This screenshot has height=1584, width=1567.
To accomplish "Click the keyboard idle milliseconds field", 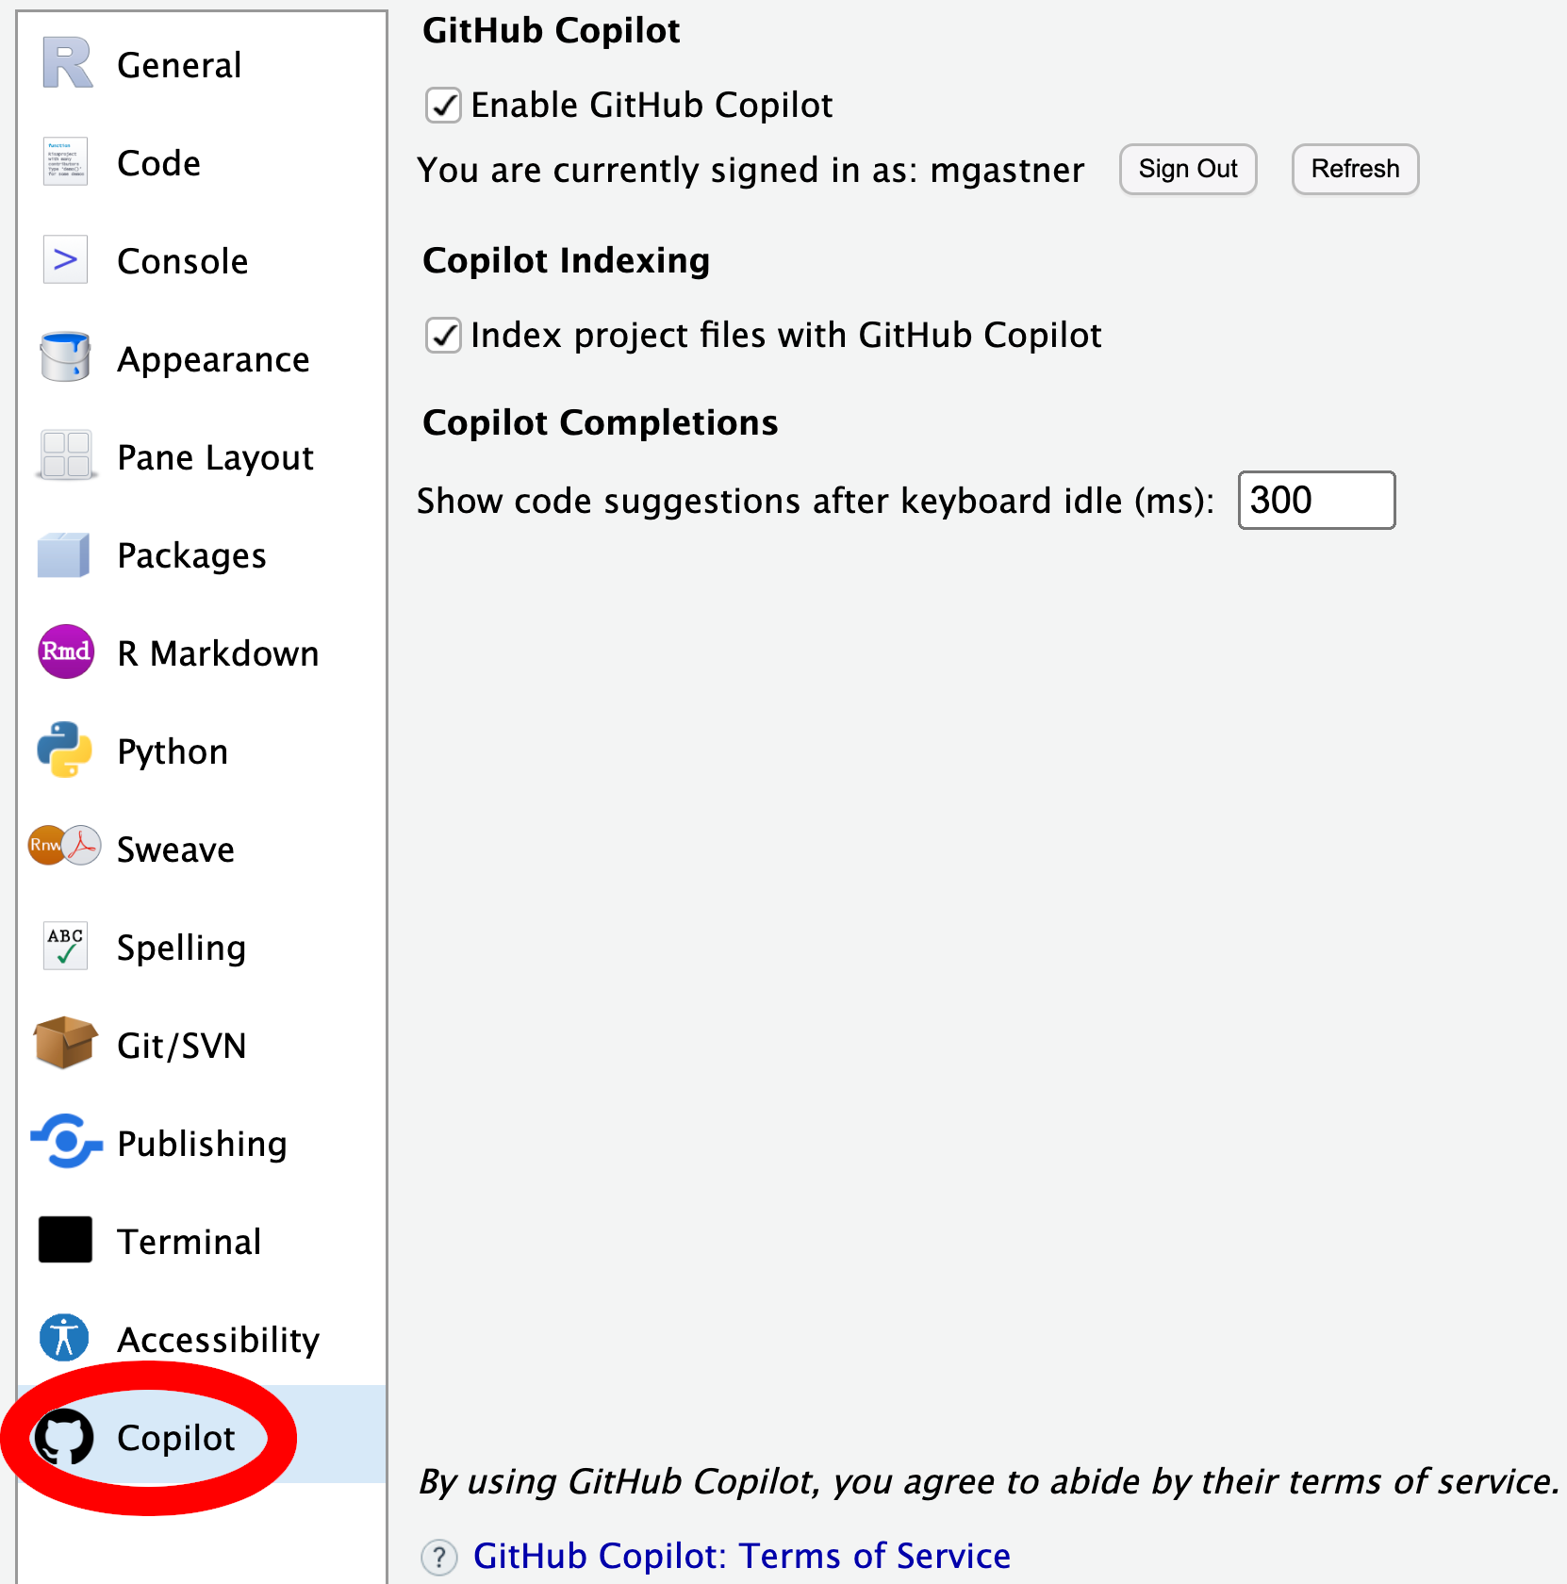I will pos(1316,500).
